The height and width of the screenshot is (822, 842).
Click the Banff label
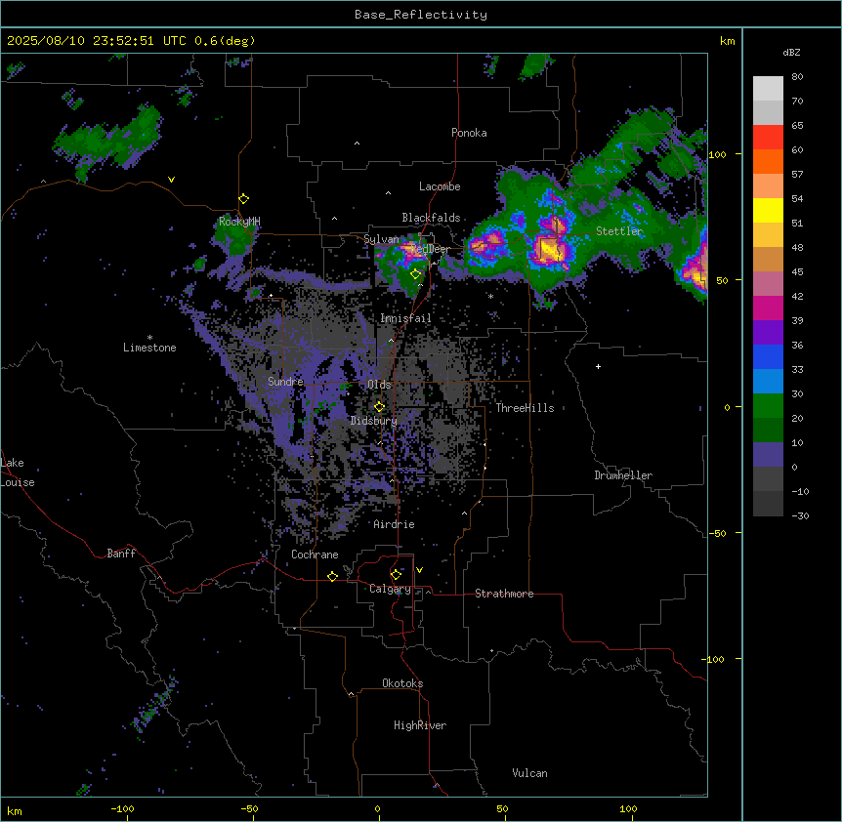(121, 554)
